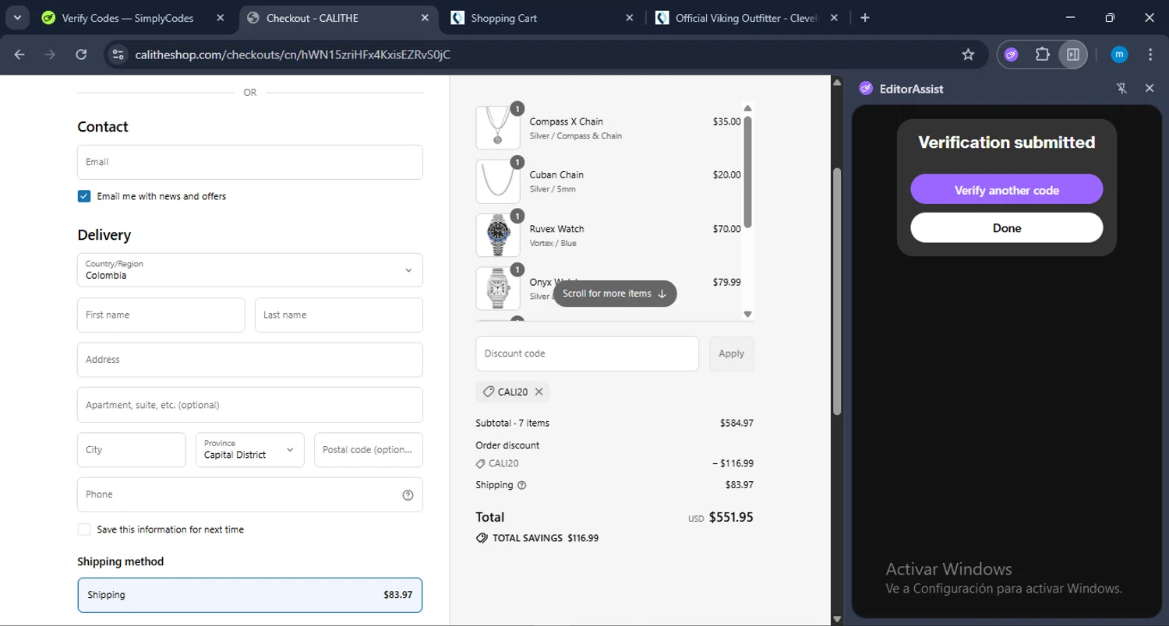This screenshot has height=626, width=1169.
Task: Click the Done button
Action: click(1006, 227)
